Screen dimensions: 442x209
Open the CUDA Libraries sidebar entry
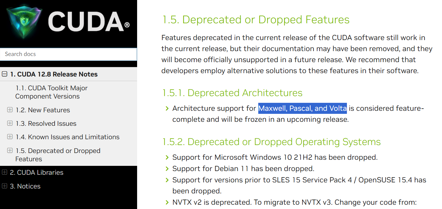(x=37, y=173)
